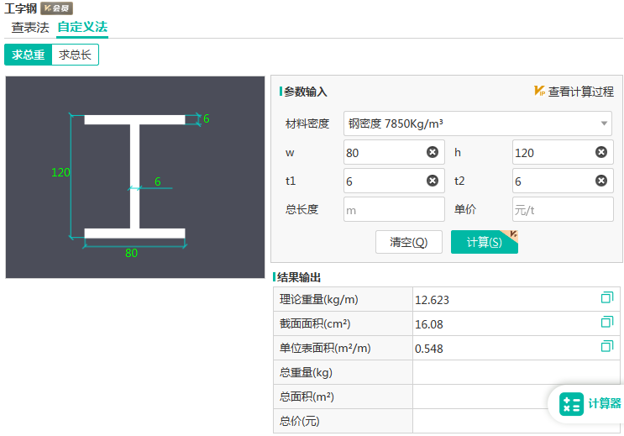Clear the h field with its X icon
This screenshot has height=436, width=624.
click(601, 152)
